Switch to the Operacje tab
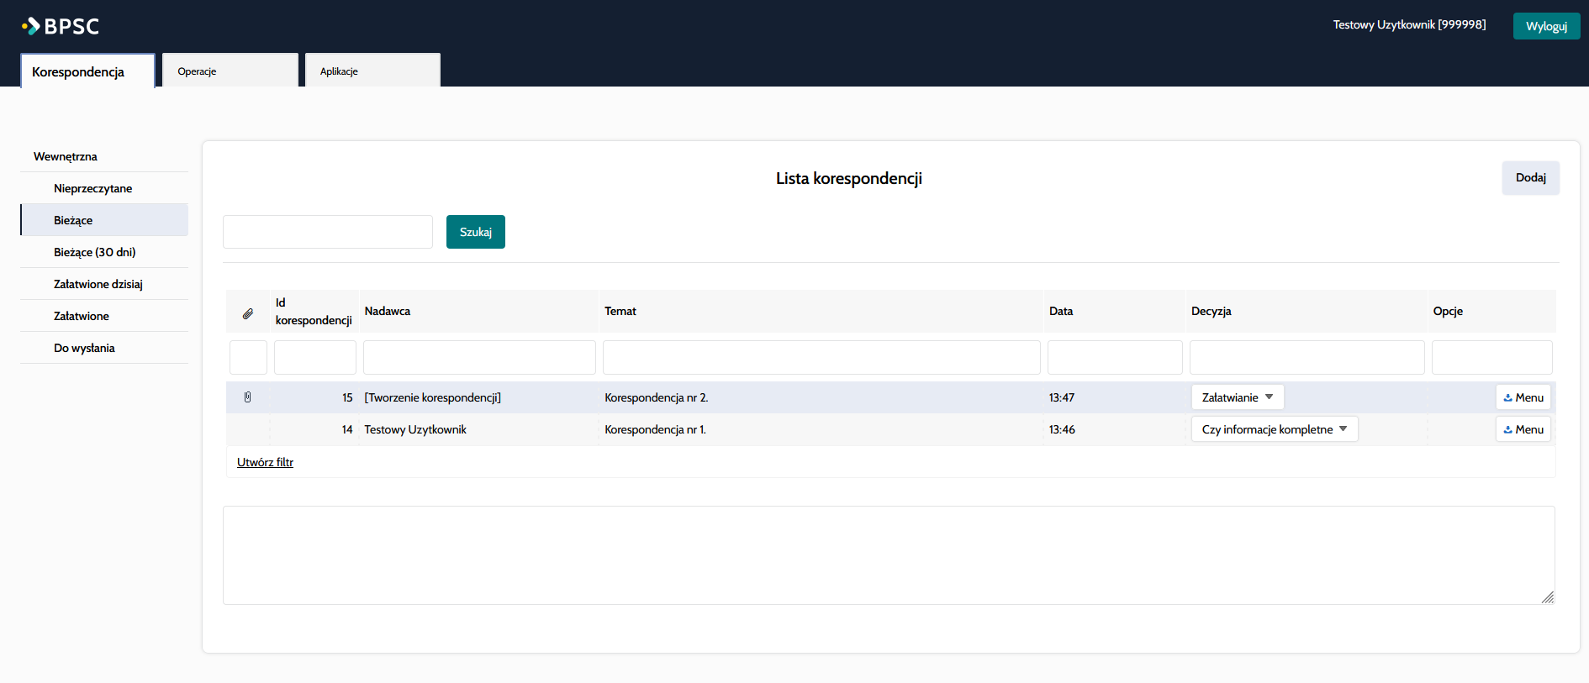The height and width of the screenshot is (683, 1589). click(x=230, y=71)
